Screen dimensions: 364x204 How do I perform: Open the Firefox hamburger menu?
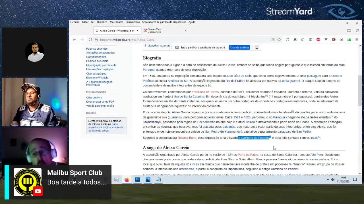[357, 40]
